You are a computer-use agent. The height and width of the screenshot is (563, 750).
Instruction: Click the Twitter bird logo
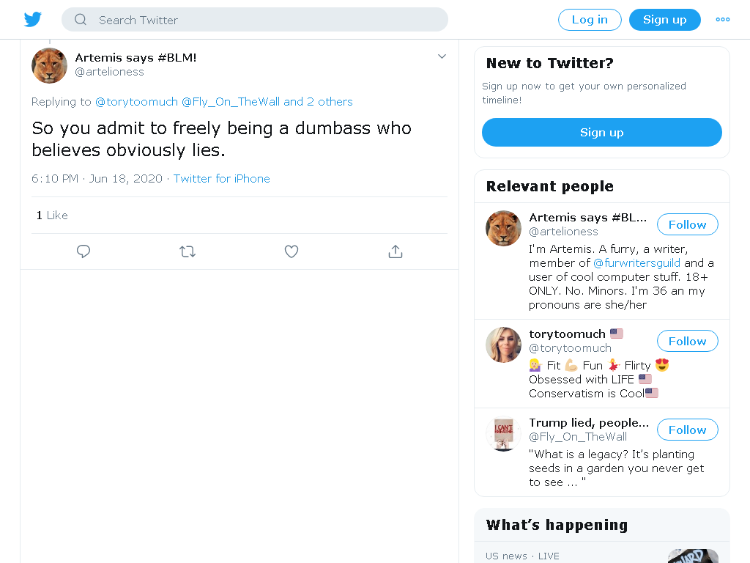click(x=33, y=20)
